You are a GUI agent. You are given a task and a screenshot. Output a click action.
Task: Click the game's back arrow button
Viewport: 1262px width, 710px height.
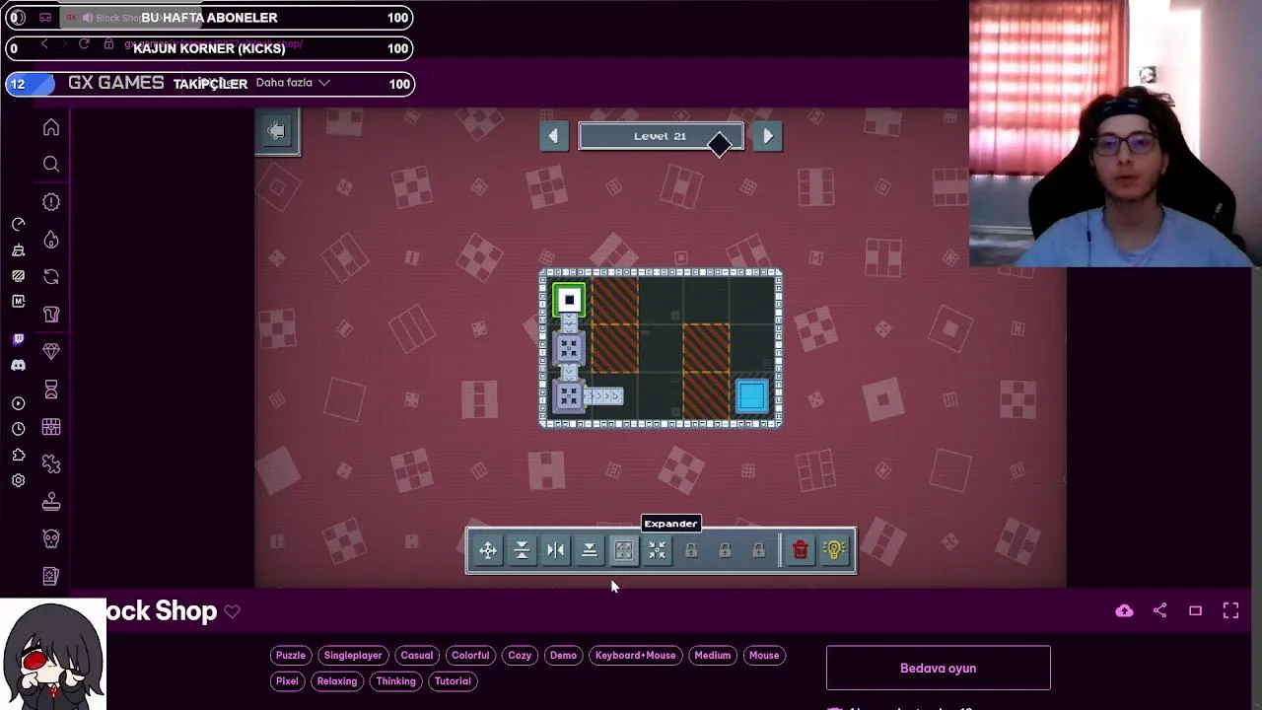(x=277, y=131)
